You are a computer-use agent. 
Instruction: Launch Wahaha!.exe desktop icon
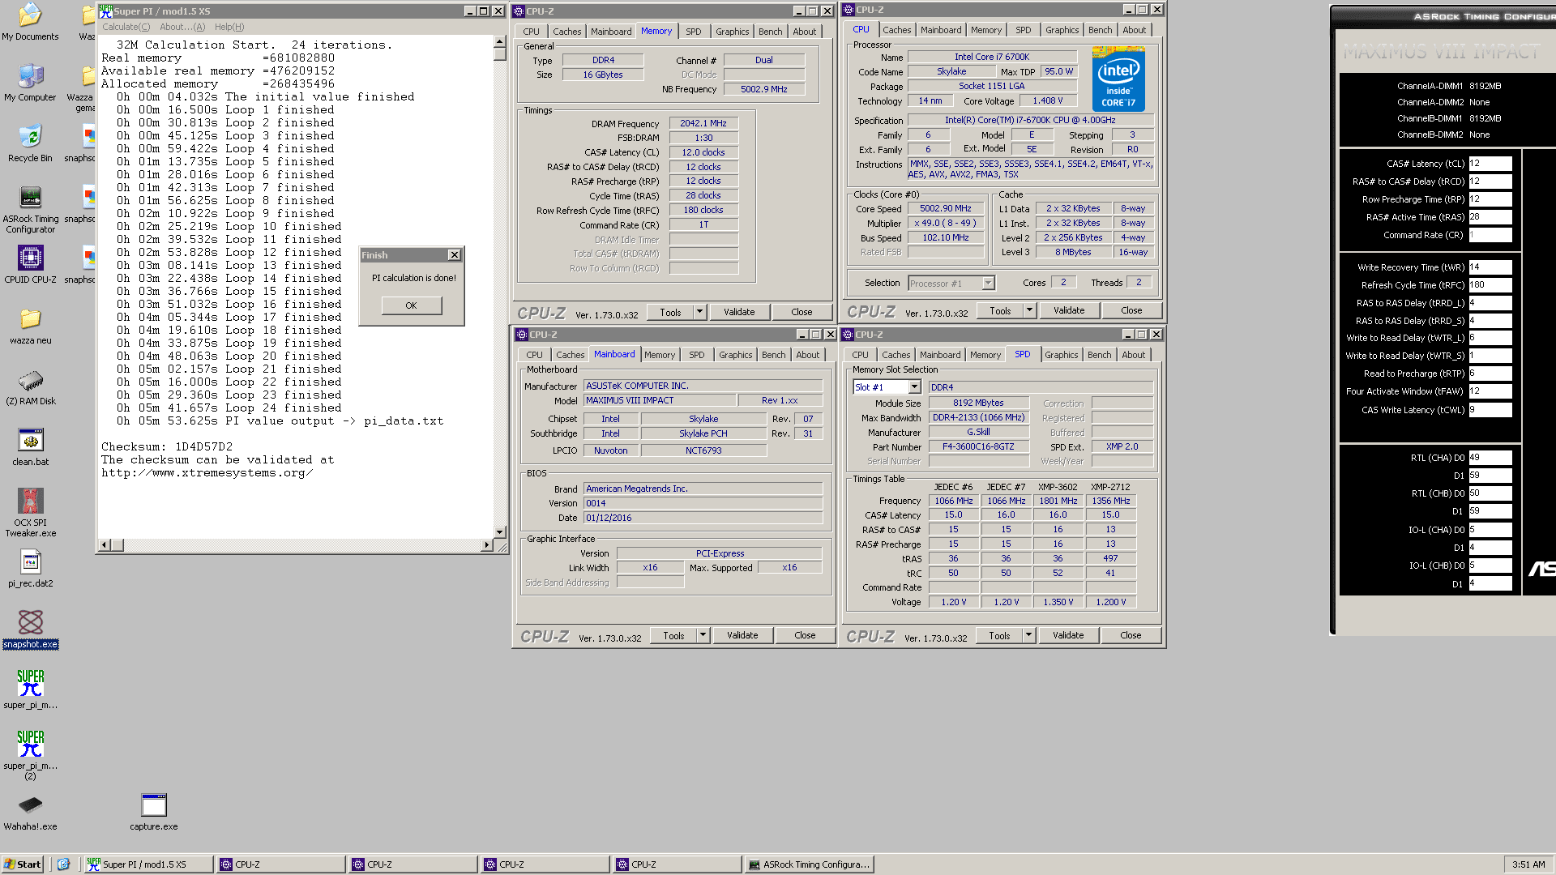(x=30, y=805)
